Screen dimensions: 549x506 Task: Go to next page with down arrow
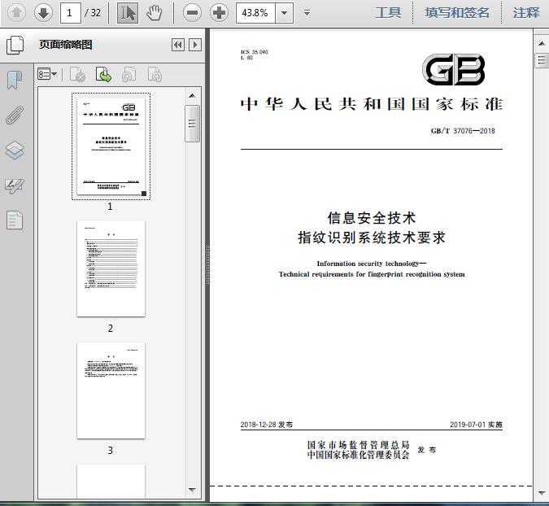click(43, 13)
